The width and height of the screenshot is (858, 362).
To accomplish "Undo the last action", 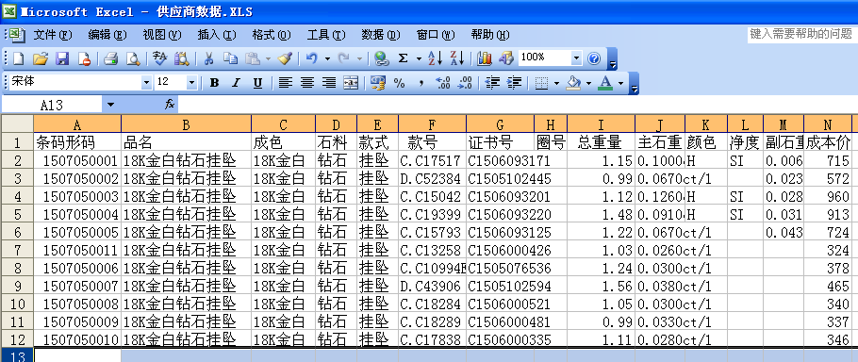I will pos(311,58).
